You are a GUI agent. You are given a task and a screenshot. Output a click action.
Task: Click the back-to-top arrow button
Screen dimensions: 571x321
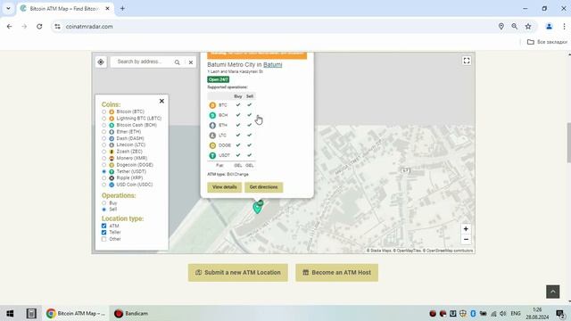pyautogui.click(x=553, y=292)
